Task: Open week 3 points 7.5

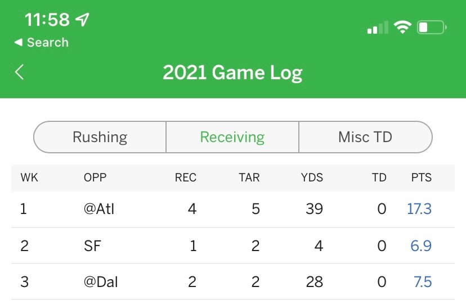Action: point(422,282)
